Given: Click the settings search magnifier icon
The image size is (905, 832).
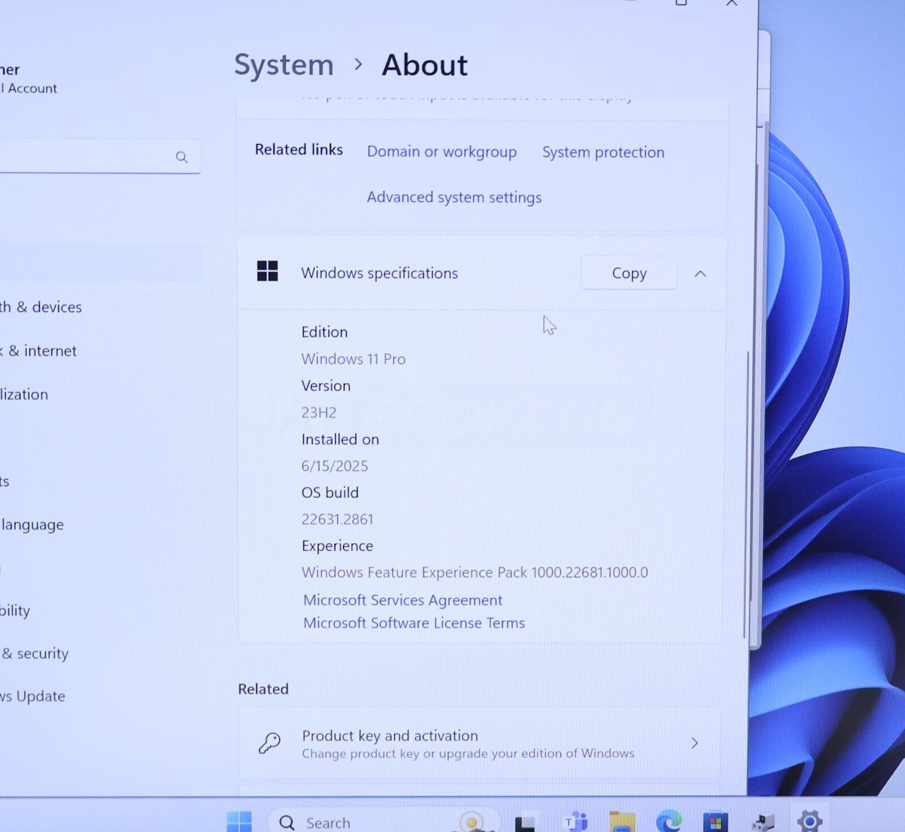Looking at the screenshot, I should tap(182, 157).
